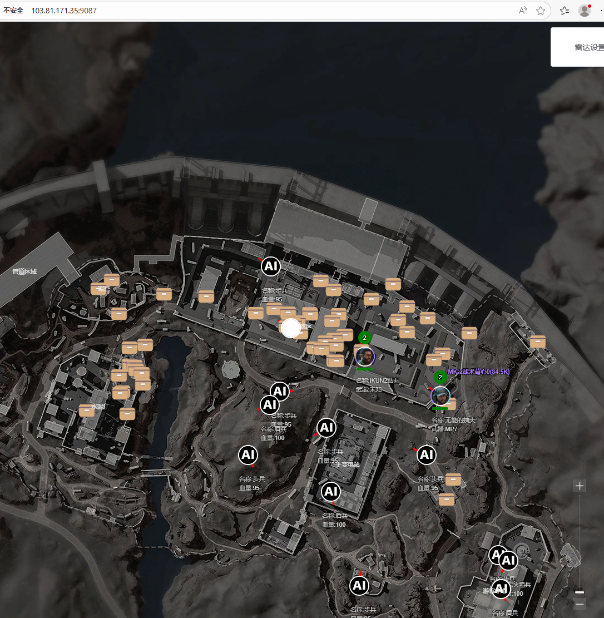Click the loot box on far right road
This screenshot has height=618, width=604.
pos(537,342)
